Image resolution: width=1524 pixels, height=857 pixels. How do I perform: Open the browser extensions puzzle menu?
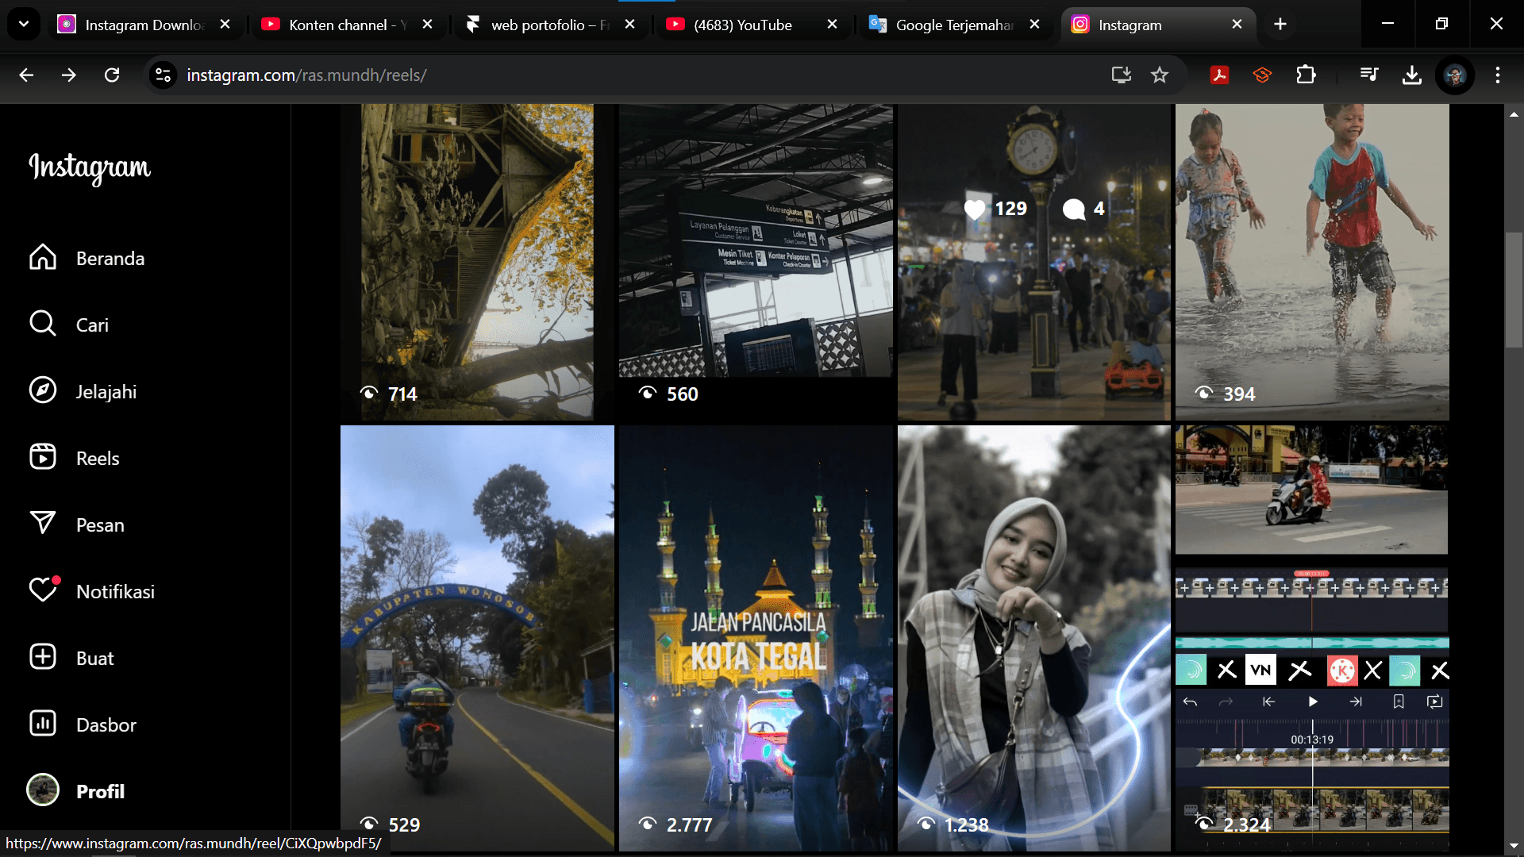pyautogui.click(x=1306, y=75)
